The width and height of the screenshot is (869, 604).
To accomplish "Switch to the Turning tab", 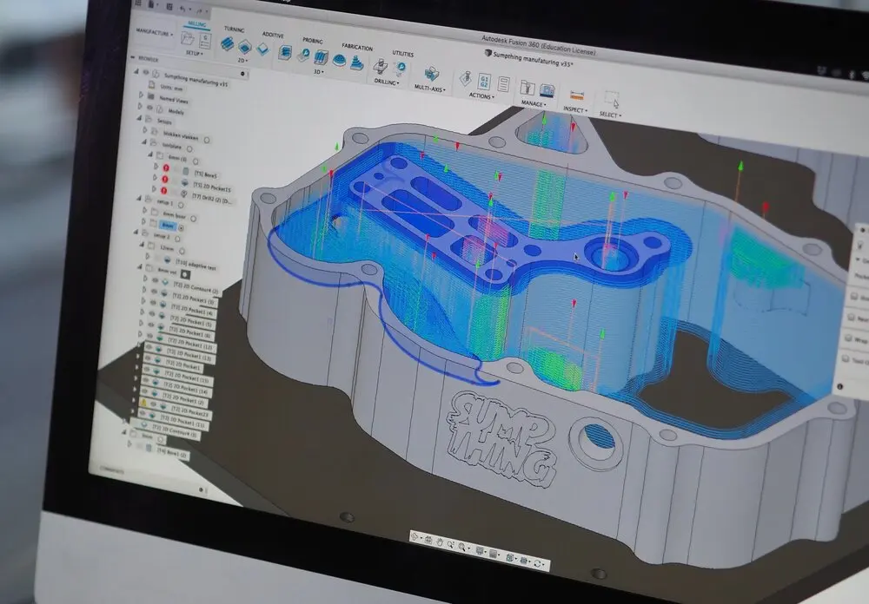I will [234, 29].
